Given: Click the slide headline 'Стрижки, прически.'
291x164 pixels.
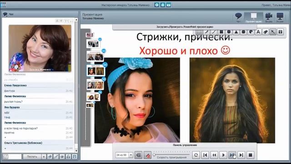Looking at the screenshot, I should [185, 37].
